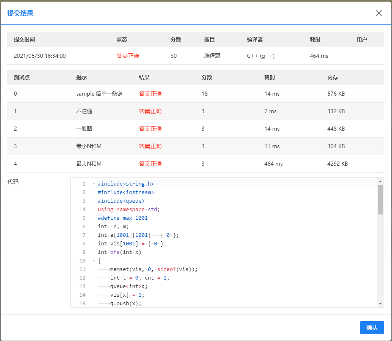This screenshot has height=341, width=392.
Task: Click the 448 KB memory cell
Action: [336, 129]
